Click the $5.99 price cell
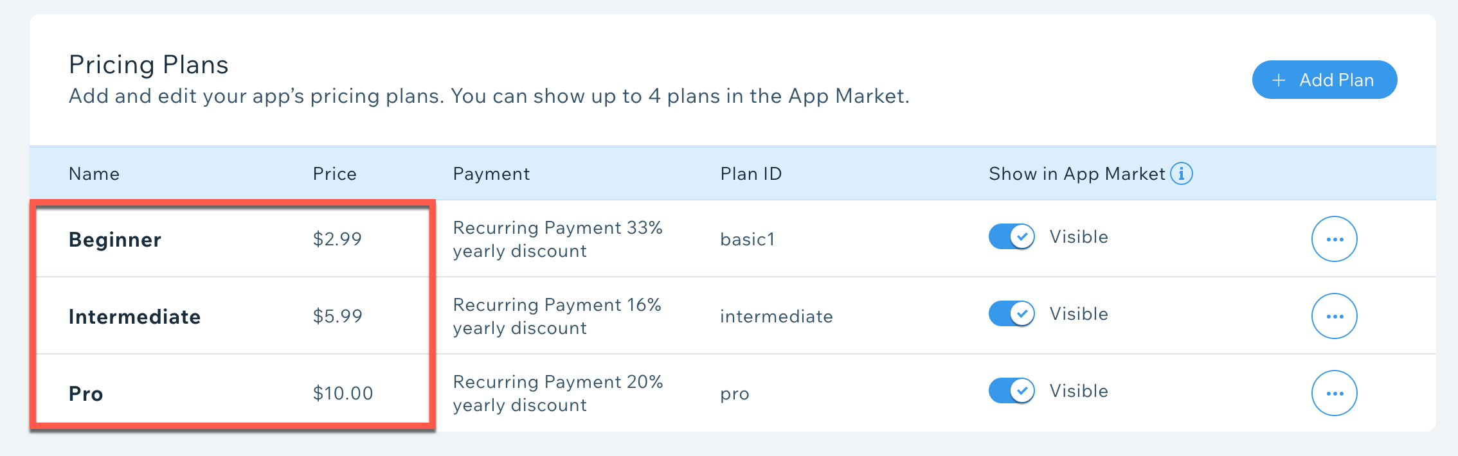Image resolution: width=1458 pixels, height=456 pixels. (x=337, y=316)
